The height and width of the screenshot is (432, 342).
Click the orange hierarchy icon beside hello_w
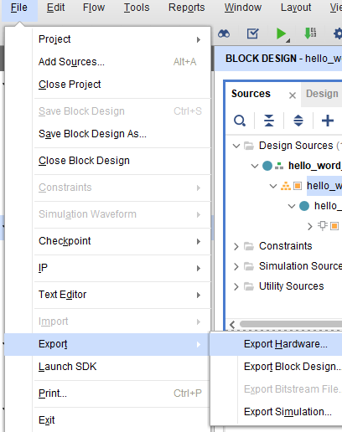286,186
